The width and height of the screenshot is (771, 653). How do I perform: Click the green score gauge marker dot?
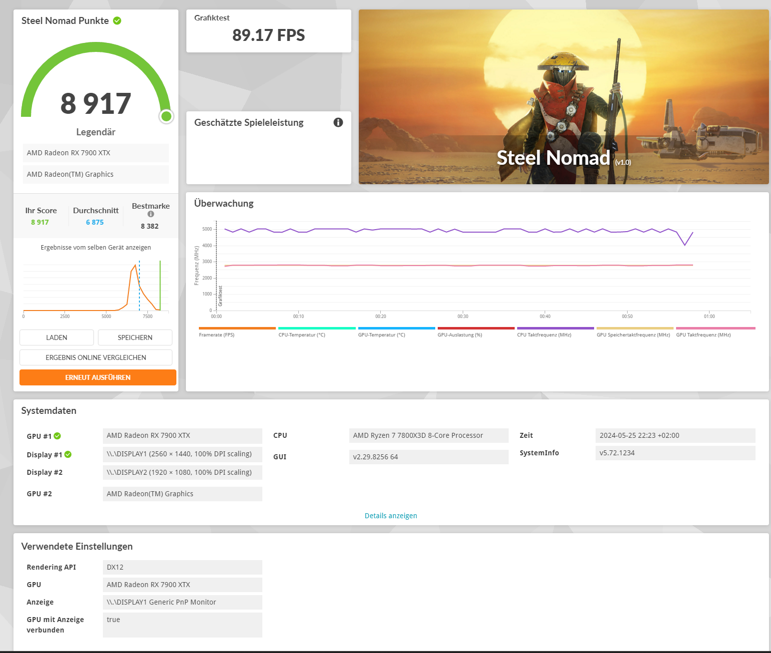(166, 116)
